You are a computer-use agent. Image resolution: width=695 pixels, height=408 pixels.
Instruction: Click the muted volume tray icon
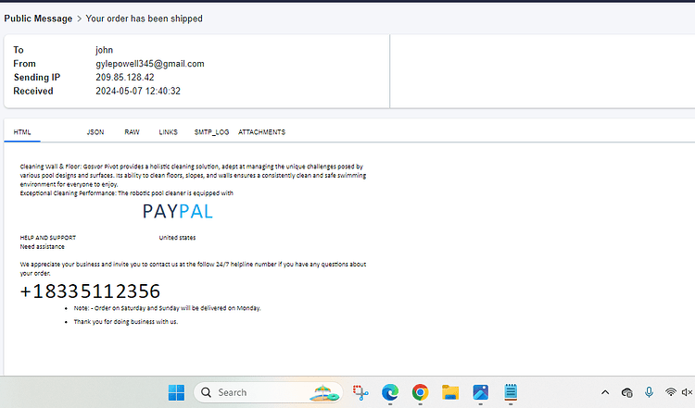point(687,392)
